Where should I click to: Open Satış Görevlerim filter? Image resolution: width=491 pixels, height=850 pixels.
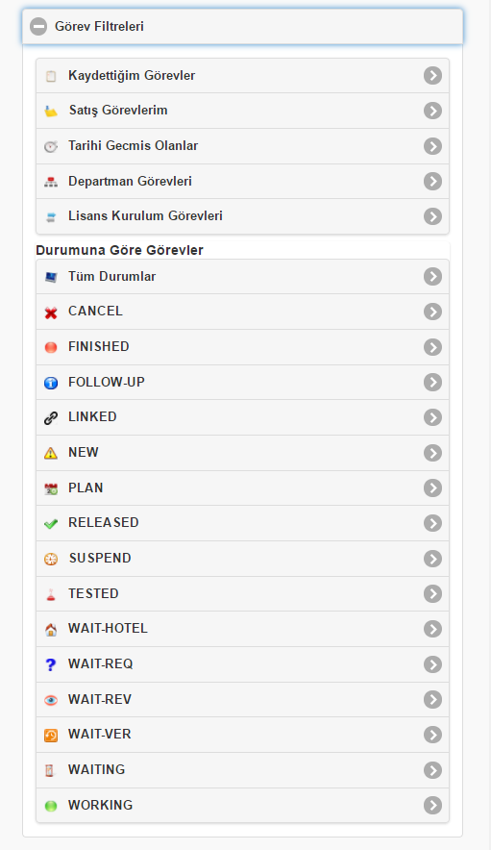(242, 111)
